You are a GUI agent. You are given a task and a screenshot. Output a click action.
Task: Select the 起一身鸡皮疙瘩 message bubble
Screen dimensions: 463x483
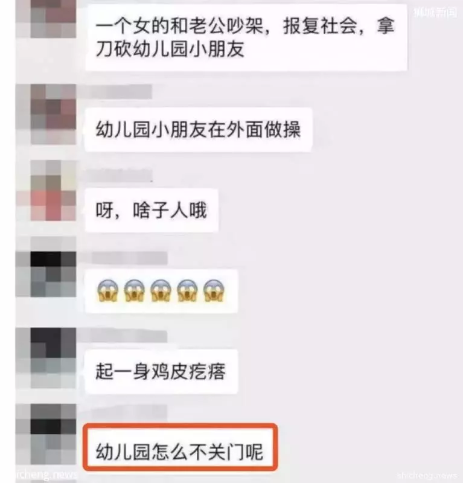point(161,371)
